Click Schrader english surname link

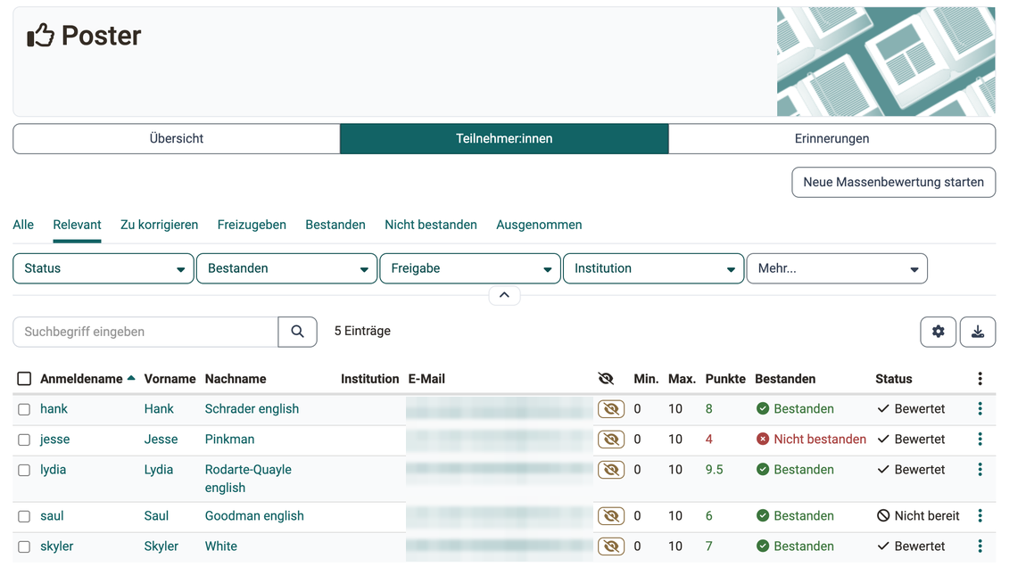(252, 409)
